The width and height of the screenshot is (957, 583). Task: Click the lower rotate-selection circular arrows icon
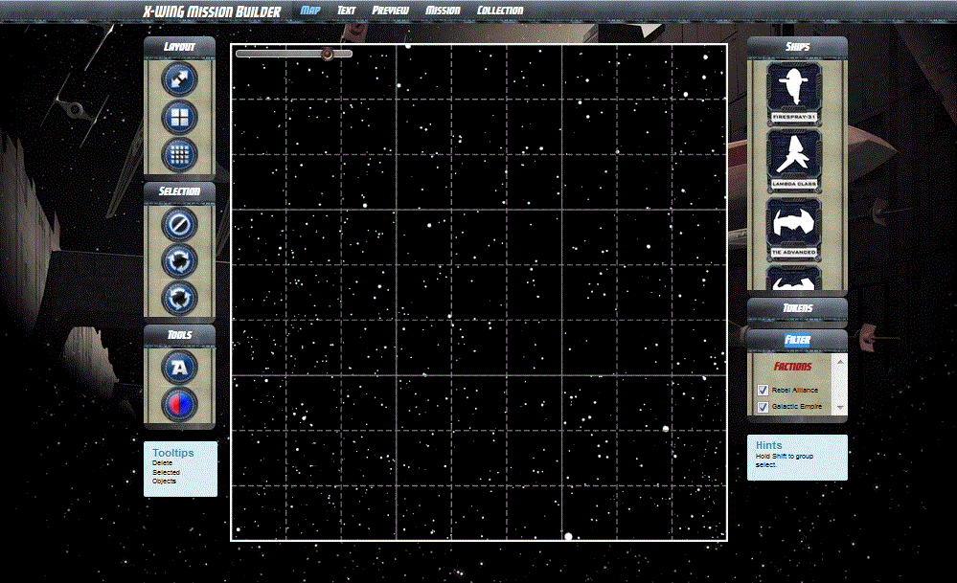pos(179,299)
